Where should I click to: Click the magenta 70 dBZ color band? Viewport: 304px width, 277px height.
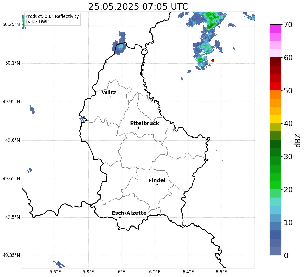(275, 28)
